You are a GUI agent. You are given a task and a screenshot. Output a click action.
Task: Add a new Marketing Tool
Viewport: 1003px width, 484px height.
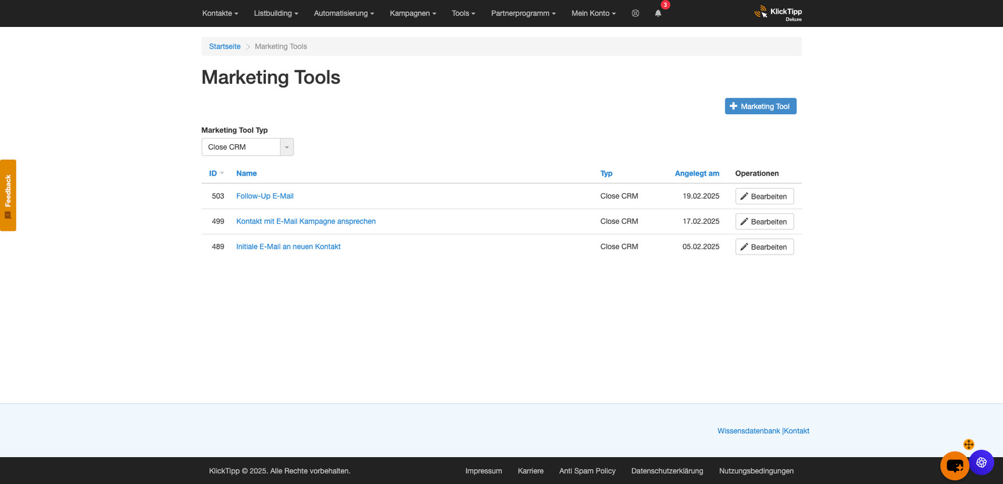click(x=760, y=106)
